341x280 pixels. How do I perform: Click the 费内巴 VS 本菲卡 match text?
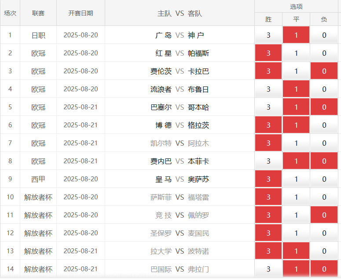[180, 161]
